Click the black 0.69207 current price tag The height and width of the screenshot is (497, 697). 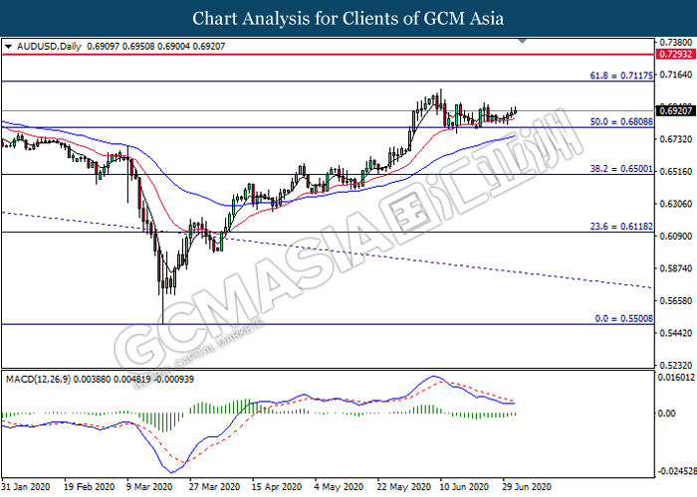click(x=674, y=111)
